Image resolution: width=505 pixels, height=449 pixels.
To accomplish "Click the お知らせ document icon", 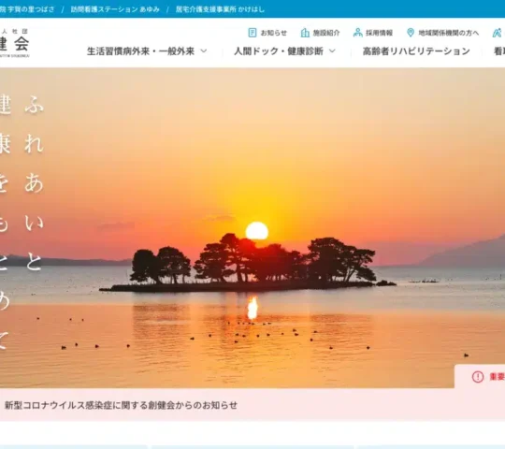I will (x=252, y=33).
